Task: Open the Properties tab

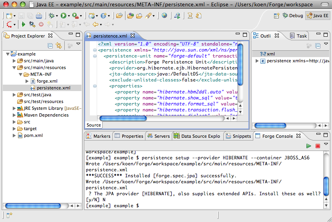Action: (x=129, y=136)
